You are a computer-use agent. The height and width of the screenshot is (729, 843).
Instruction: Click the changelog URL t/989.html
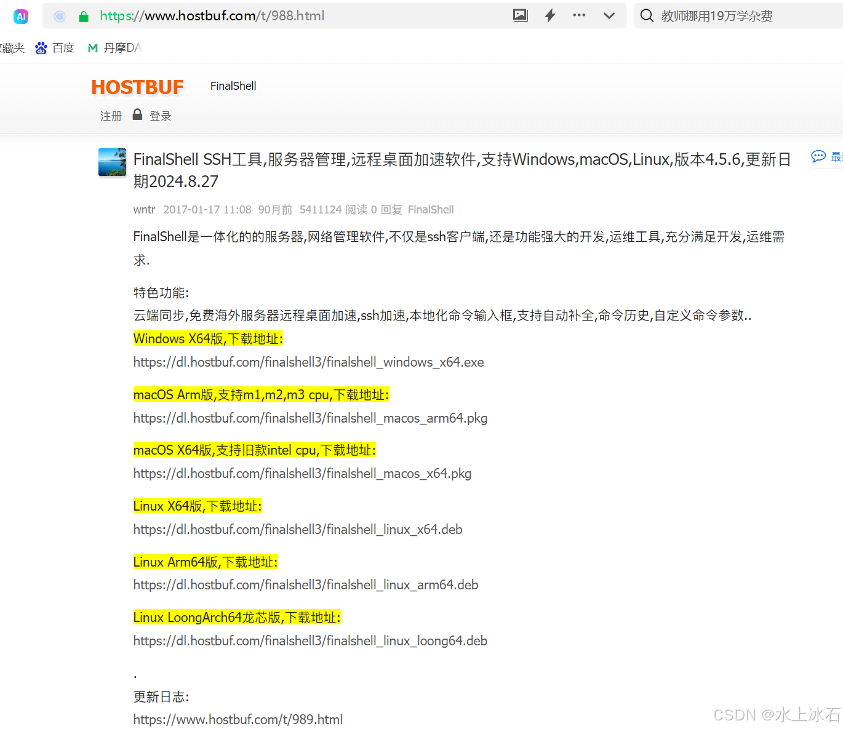point(238,720)
